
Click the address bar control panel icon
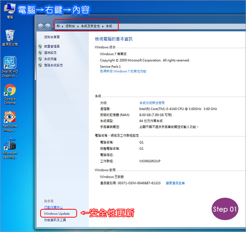click(58, 26)
